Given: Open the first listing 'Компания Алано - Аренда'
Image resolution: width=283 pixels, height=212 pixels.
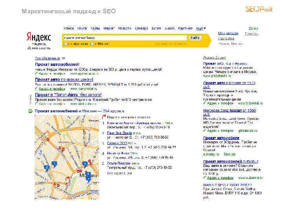Looking at the screenshot, I should (136, 123).
